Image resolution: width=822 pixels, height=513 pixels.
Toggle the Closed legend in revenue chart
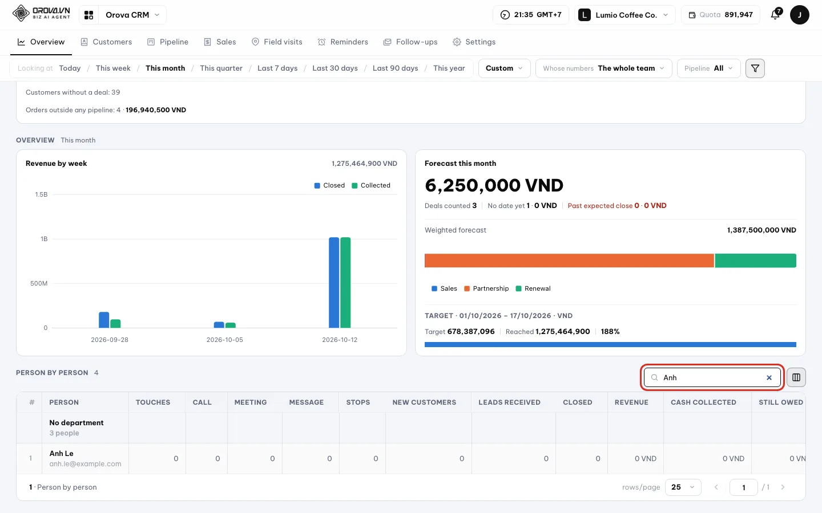tap(329, 186)
